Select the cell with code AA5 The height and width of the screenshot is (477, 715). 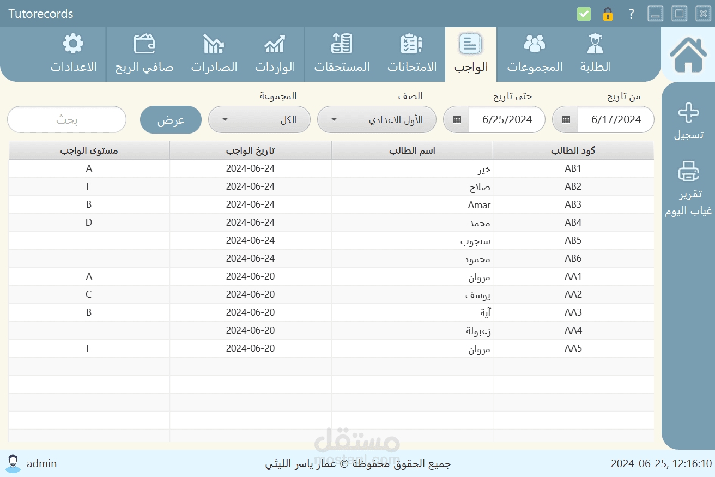coord(573,348)
